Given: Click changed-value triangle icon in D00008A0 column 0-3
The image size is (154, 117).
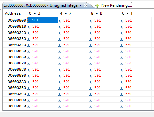Looking at the screenshot, I should 29,83.
